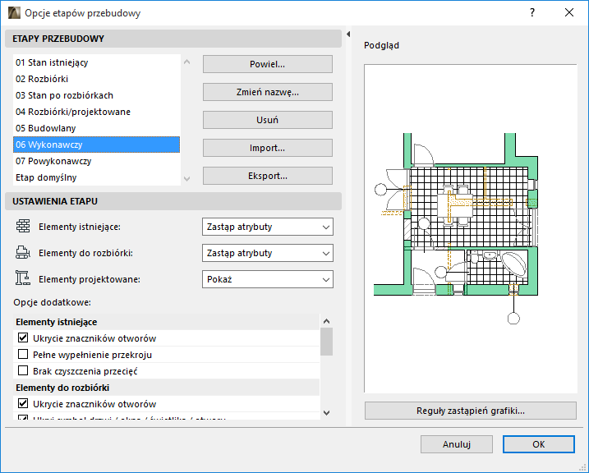
Task: Open Reguły zastąpień grafiki... dialog
Action: click(x=471, y=411)
